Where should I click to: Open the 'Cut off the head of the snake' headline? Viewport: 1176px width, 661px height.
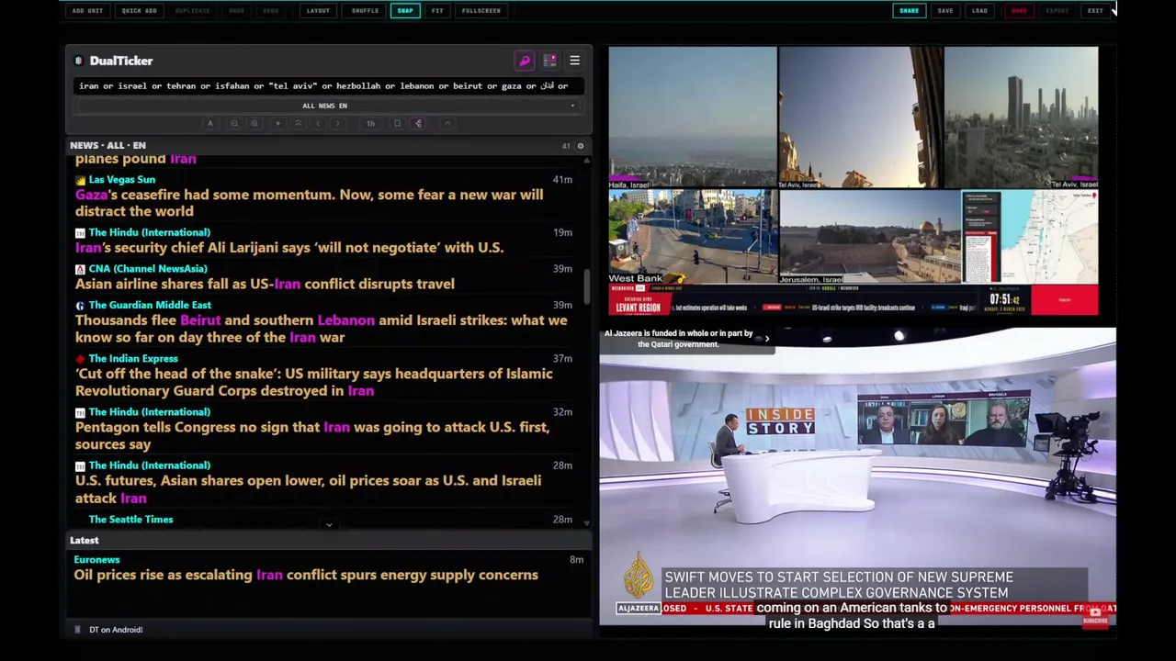pyautogui.click(x=313, y=382)
